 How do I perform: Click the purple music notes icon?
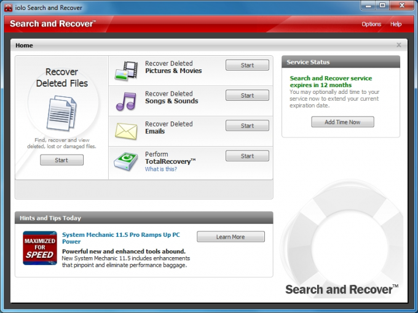(126, 101)
